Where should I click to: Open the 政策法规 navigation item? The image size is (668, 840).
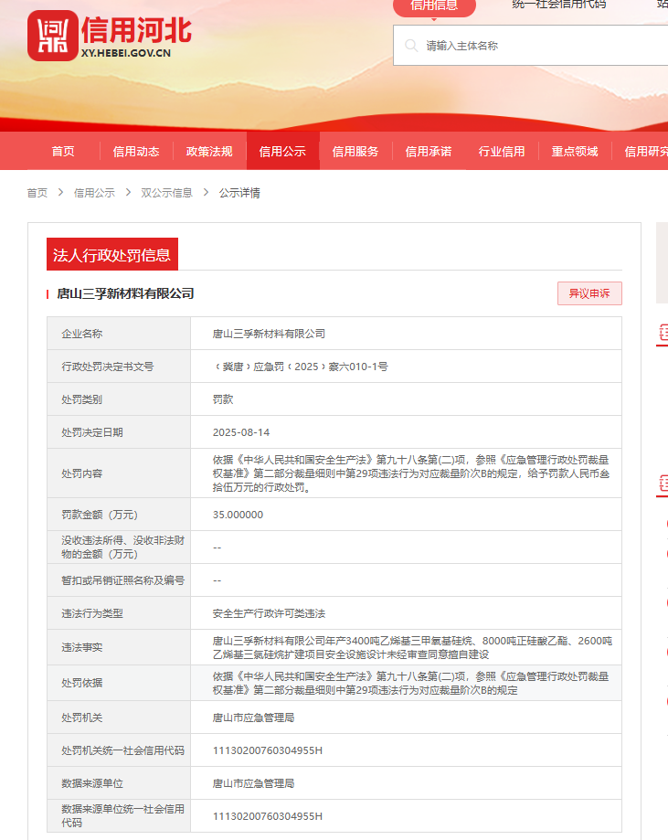click(209, 152)
